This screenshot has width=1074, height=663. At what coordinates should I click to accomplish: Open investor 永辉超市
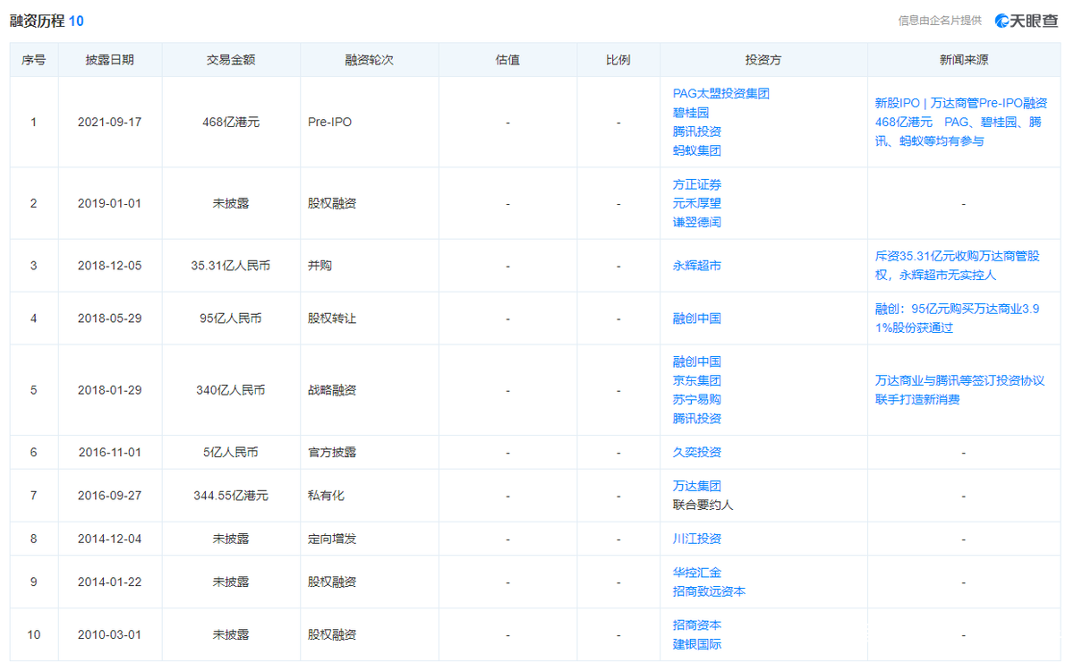[x=697, y=266]
